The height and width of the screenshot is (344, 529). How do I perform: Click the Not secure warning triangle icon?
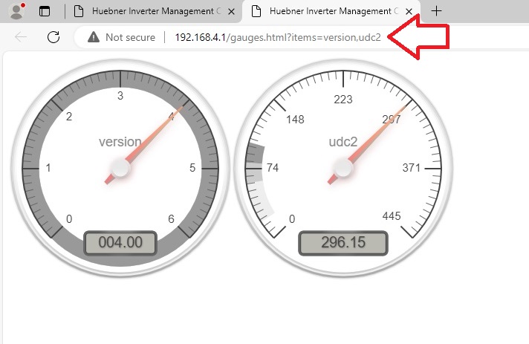click(94, 37)
